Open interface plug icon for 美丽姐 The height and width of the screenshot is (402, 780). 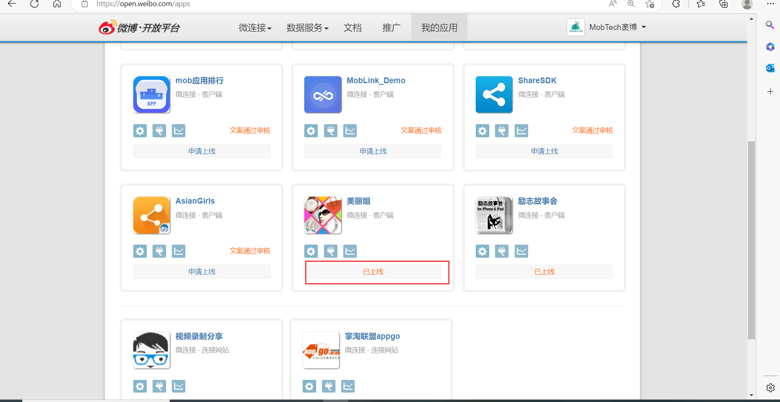331,251
